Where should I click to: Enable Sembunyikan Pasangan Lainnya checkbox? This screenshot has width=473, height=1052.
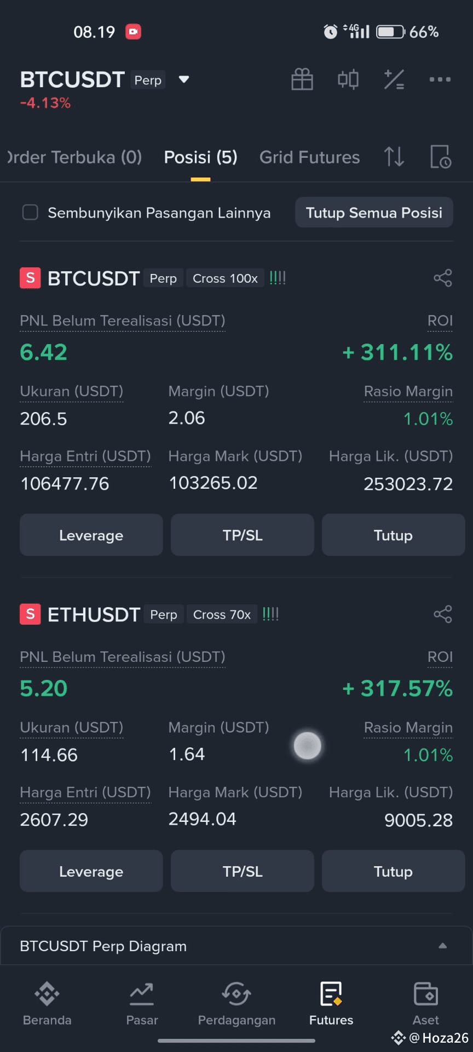30,212
